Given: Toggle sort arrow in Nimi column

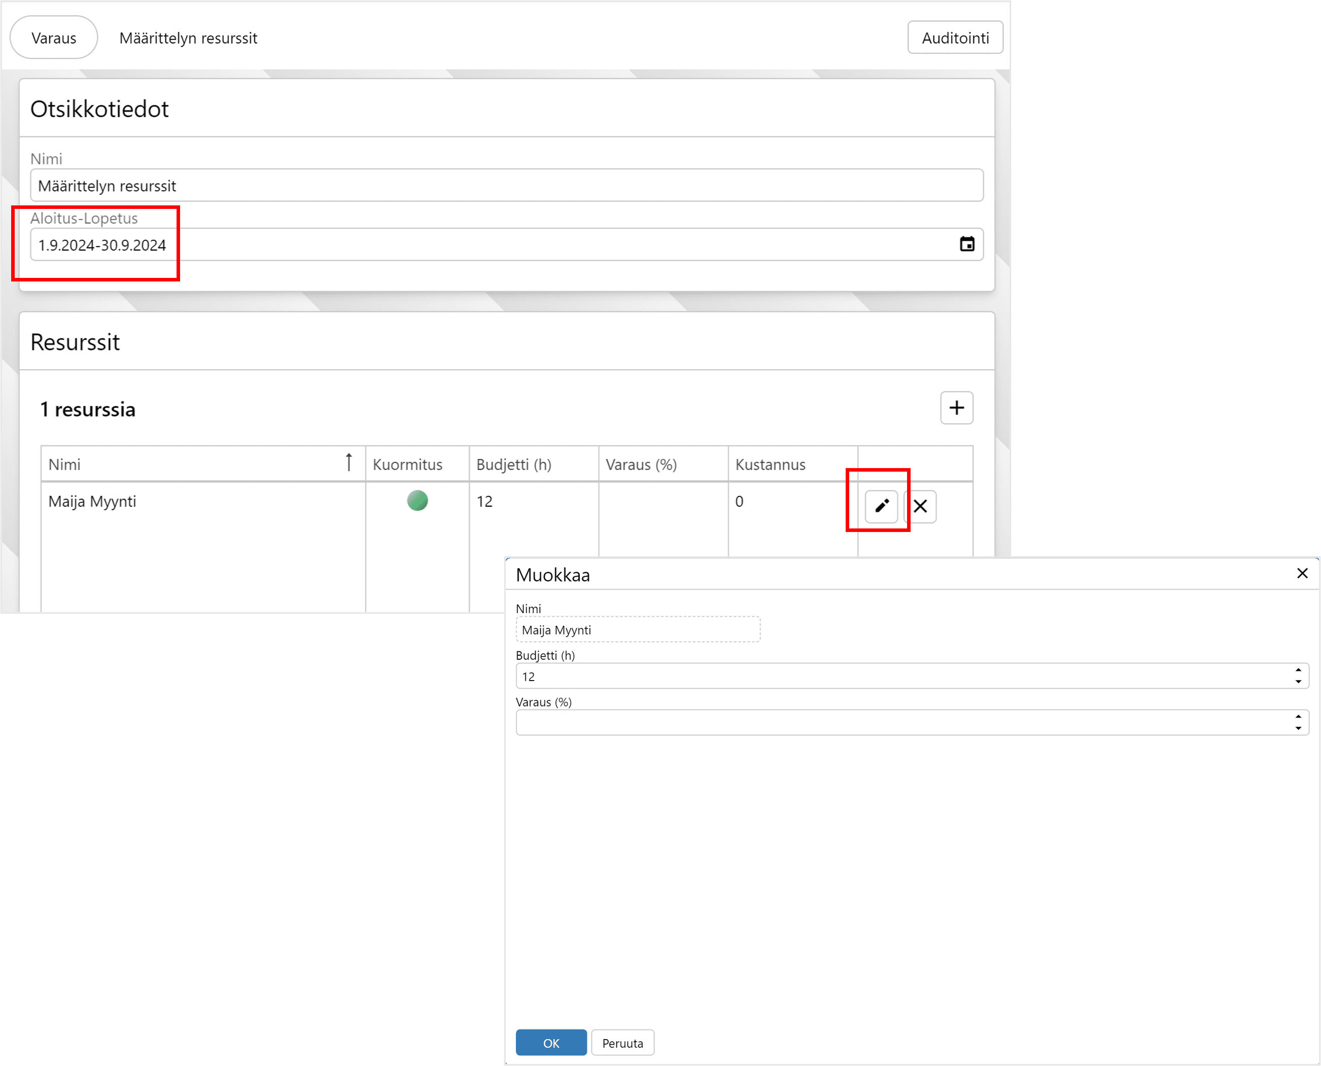Looking at the screenshot, I should (x=349, y=463).
